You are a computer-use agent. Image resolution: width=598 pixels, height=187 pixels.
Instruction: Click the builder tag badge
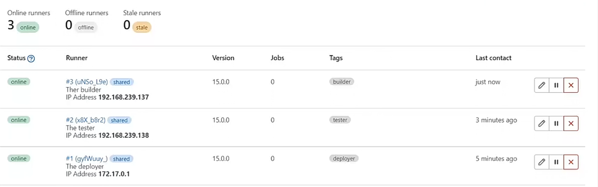pyautogui.click(x=342, y=82)
